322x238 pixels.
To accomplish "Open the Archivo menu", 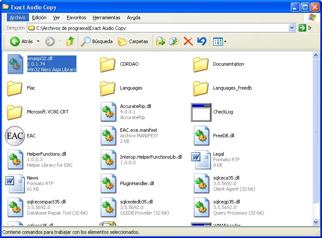I will point(18,17).
